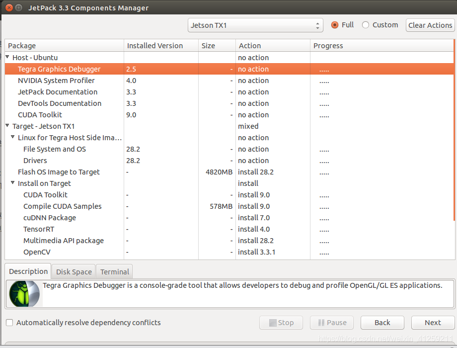Click the 'install 4.0' action for TensorRT

[253, 229]
